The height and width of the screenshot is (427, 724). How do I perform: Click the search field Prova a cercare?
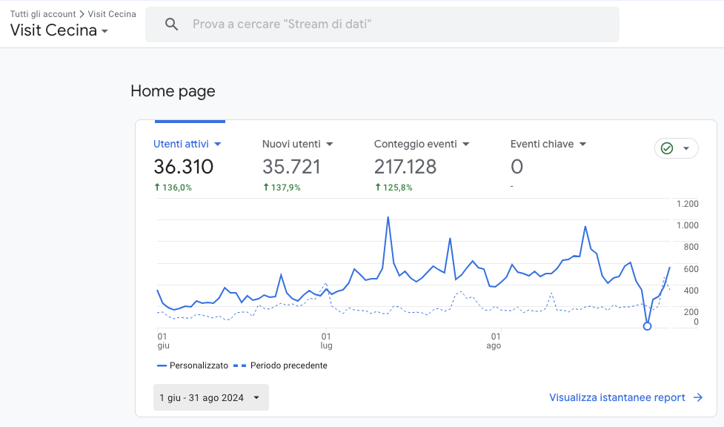click(x=382, y=24)
